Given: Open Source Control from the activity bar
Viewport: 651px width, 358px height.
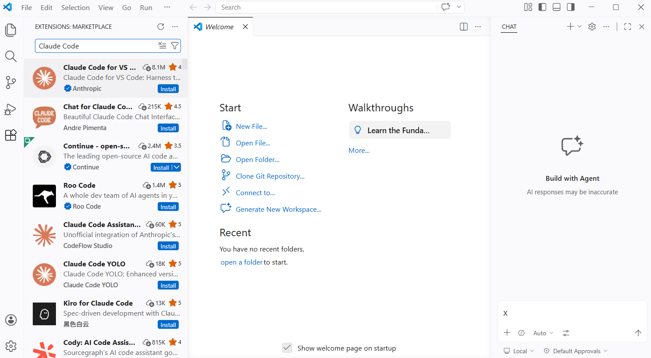Looking at the screenshot, I should coord(10,83).
